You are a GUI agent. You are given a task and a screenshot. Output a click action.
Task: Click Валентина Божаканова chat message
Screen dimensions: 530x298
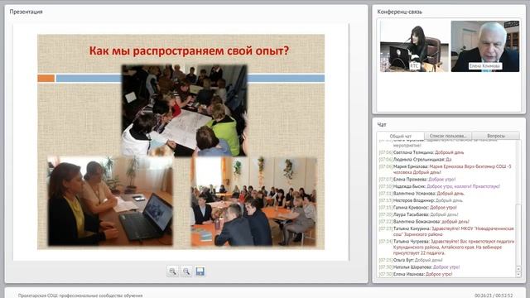coord(424,222)
